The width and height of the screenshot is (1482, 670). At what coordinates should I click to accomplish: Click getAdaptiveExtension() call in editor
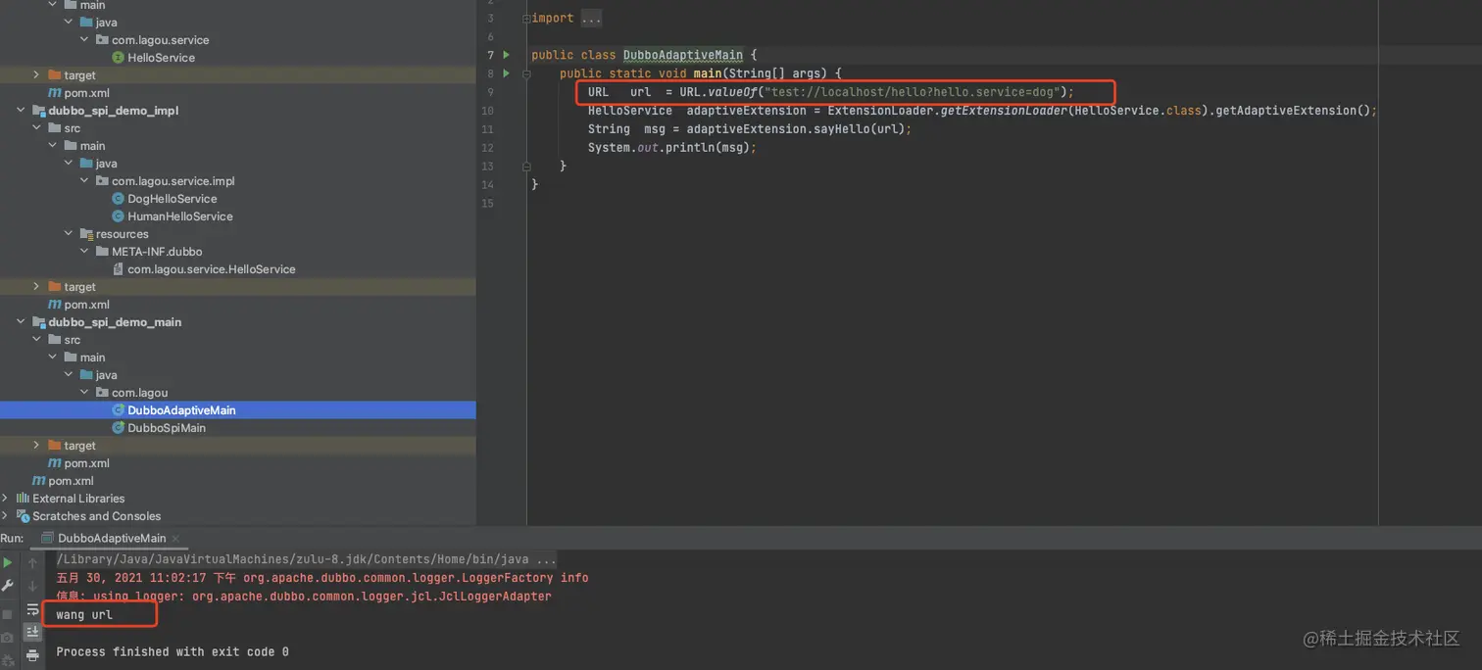pos(1293,111)
